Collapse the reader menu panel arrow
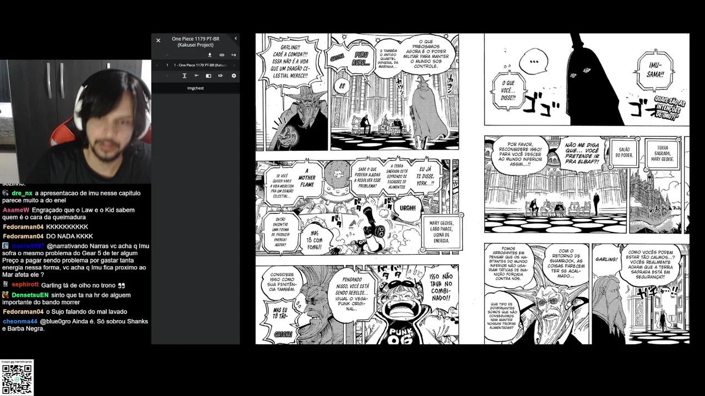 [x=236, y=38]
